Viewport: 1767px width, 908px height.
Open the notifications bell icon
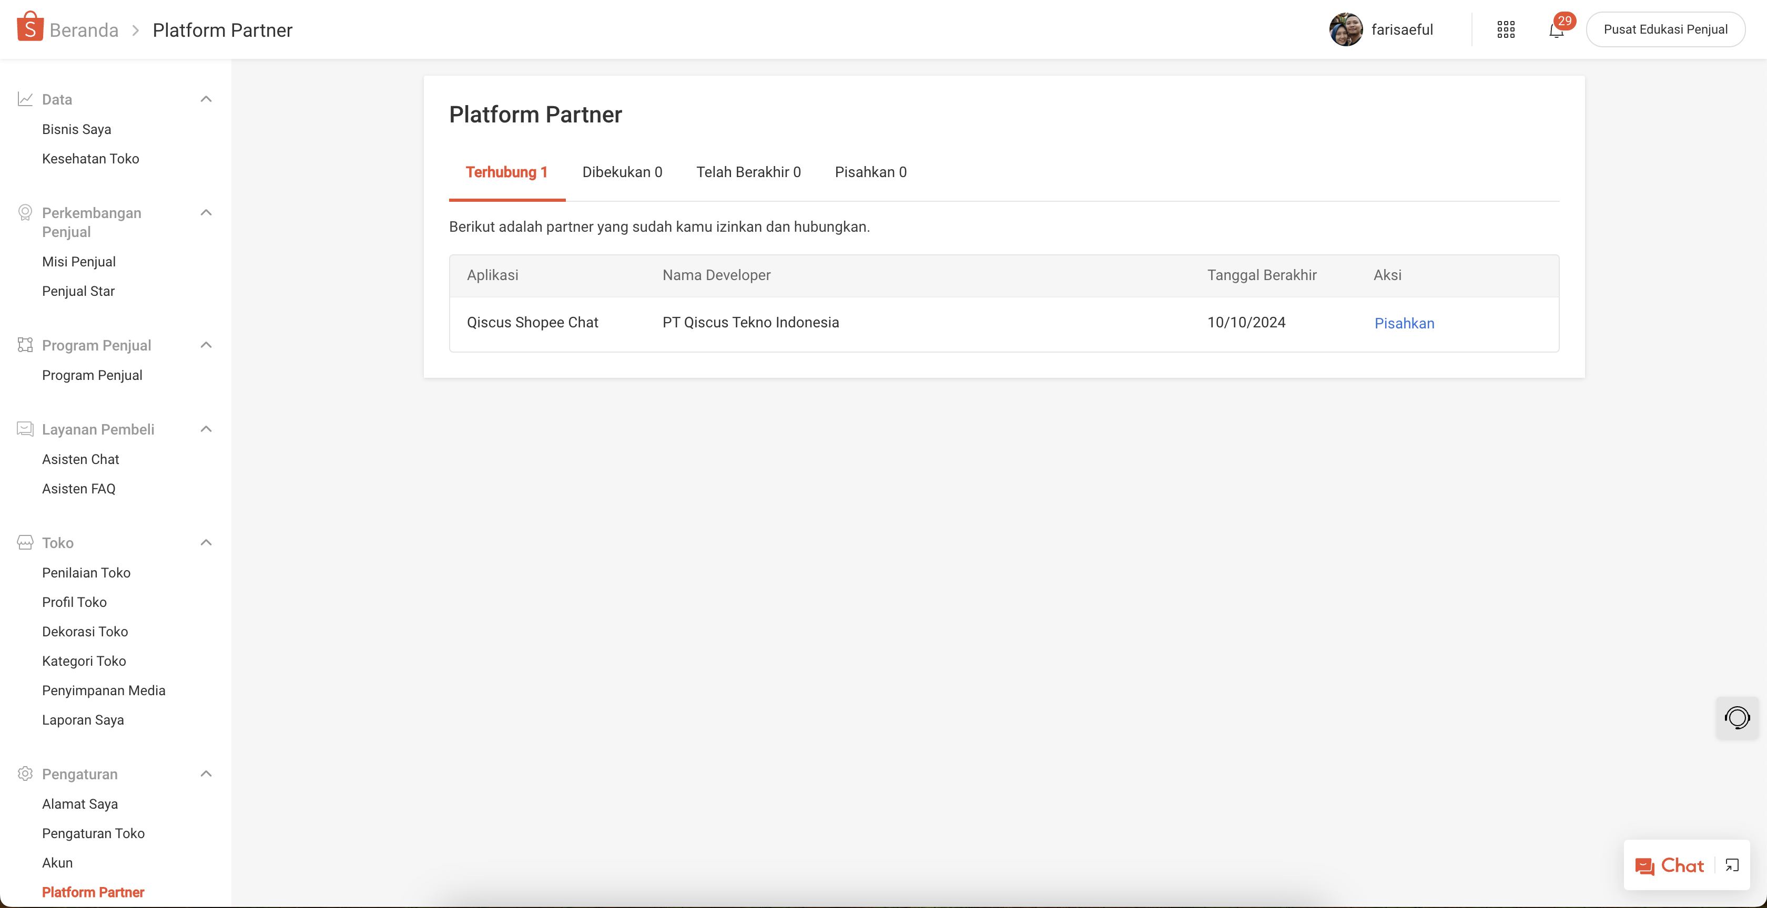1556,31
